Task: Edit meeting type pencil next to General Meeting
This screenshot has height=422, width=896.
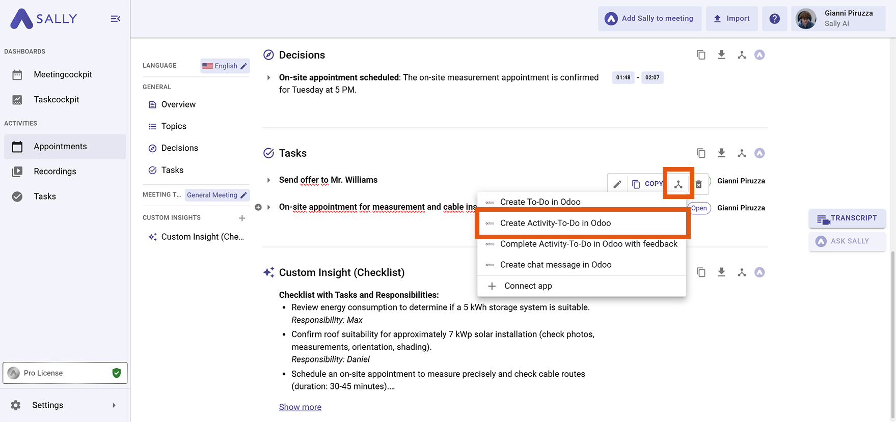Action: pyautogui.click(x=243, y=195)
